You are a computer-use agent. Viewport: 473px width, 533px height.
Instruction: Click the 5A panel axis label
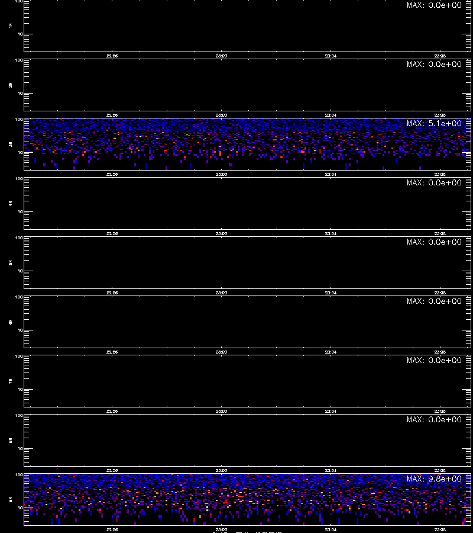tap(11, 262)
